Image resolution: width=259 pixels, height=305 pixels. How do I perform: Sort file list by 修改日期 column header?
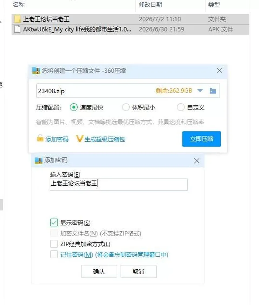tap(150, 5)
